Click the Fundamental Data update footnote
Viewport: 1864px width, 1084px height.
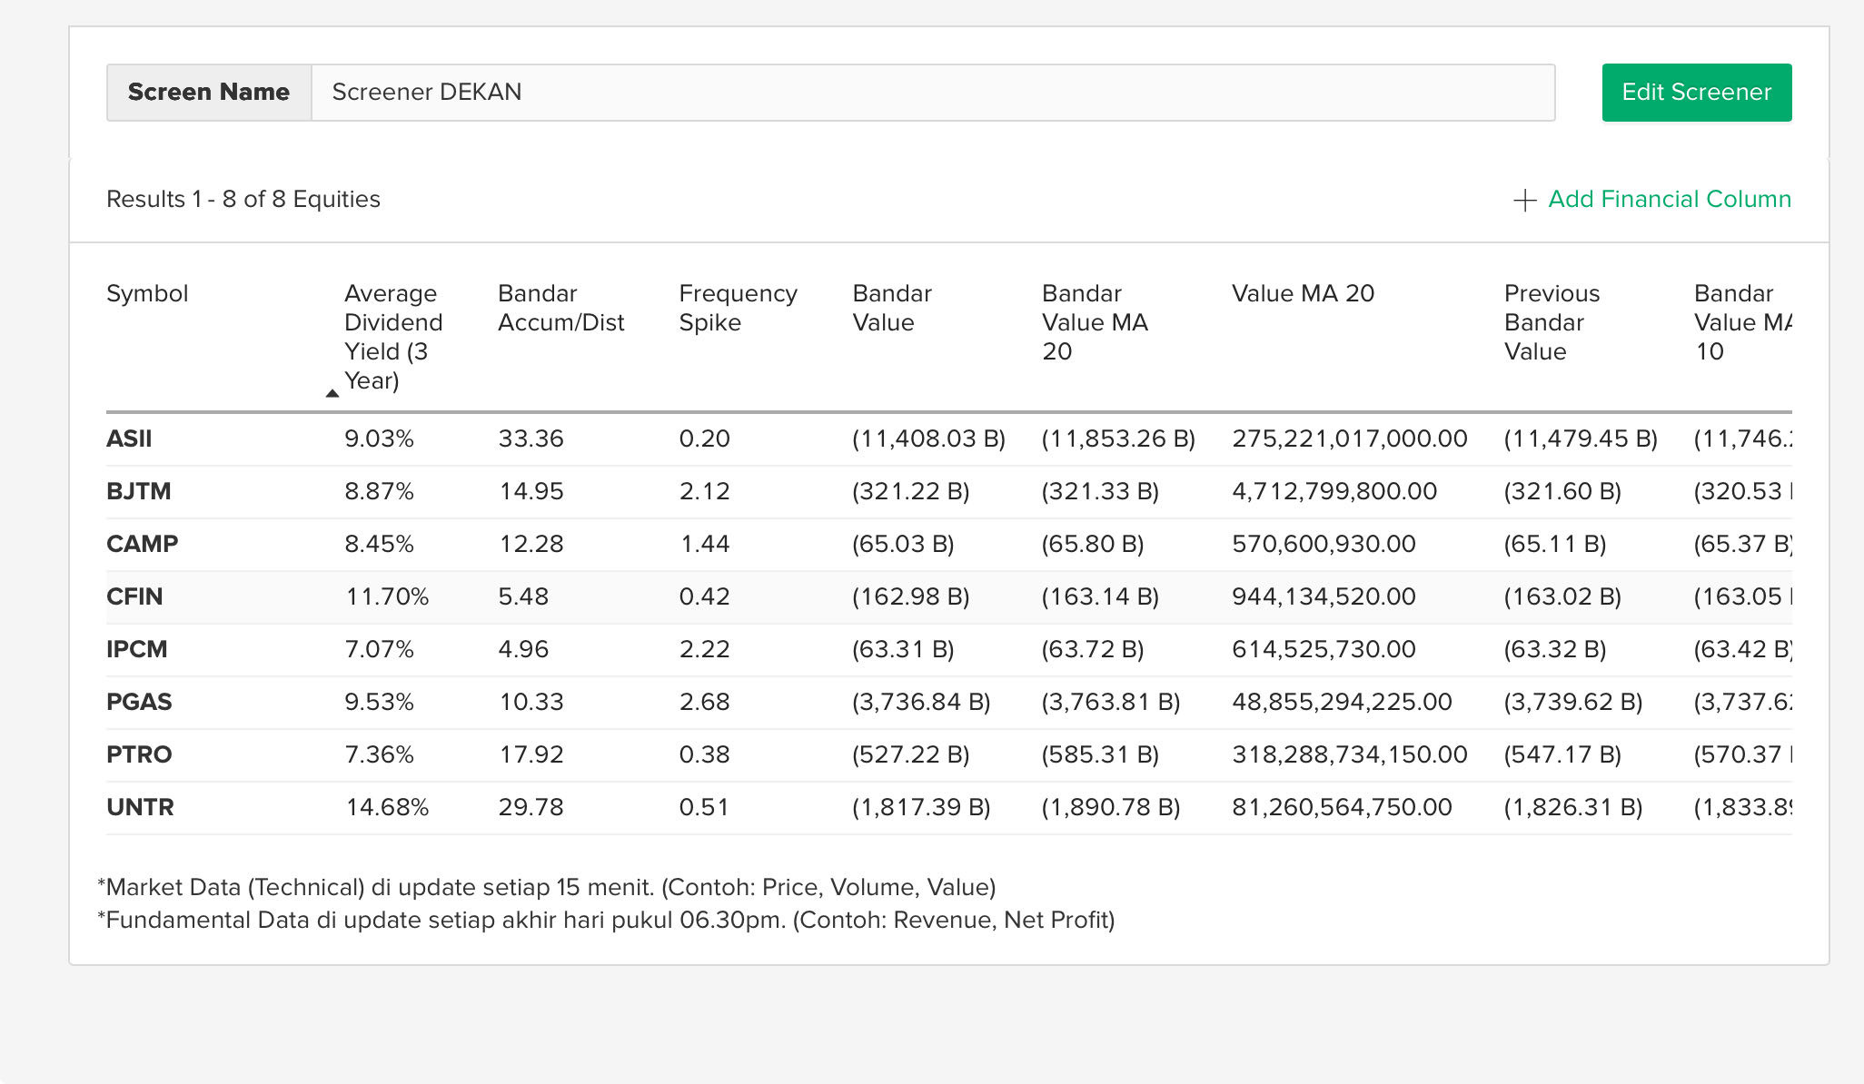(x=606, y=920)
